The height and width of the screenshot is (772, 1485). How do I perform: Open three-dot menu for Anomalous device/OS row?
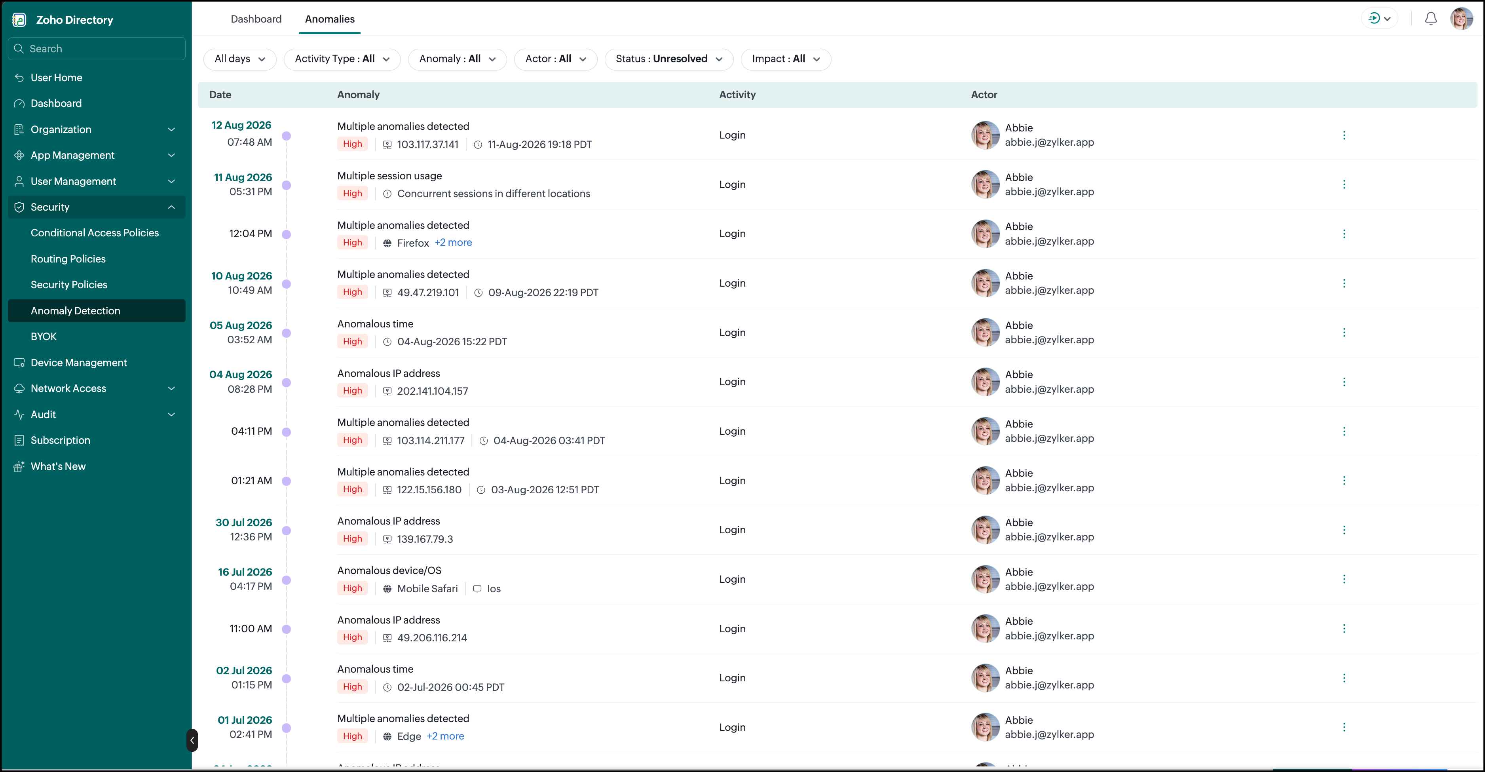click(1344, 579)
